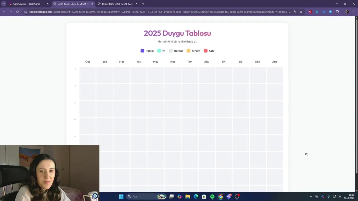Switch to Chrome on the taskbar
The image size is (358, 201).
coord(221,197)
